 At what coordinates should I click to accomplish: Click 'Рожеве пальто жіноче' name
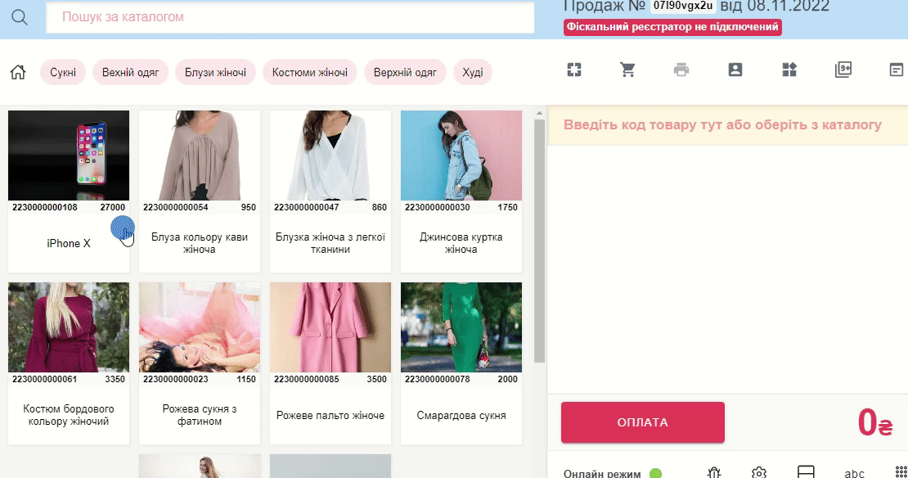click(x=330, y=416)
